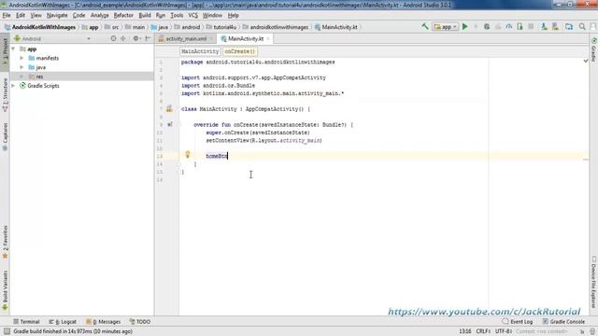Toggle the Structure side tab
The image size is (598, 336).
click(x=5, y=95)
